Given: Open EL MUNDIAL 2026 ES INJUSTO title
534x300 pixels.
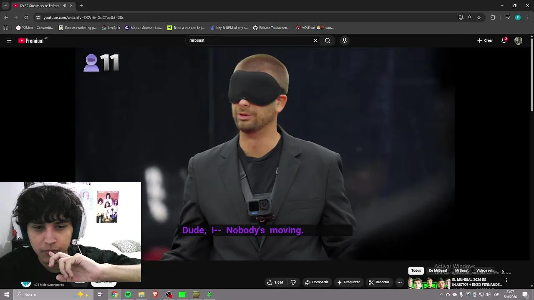Looking at the screenshot, I should [477, 282].
